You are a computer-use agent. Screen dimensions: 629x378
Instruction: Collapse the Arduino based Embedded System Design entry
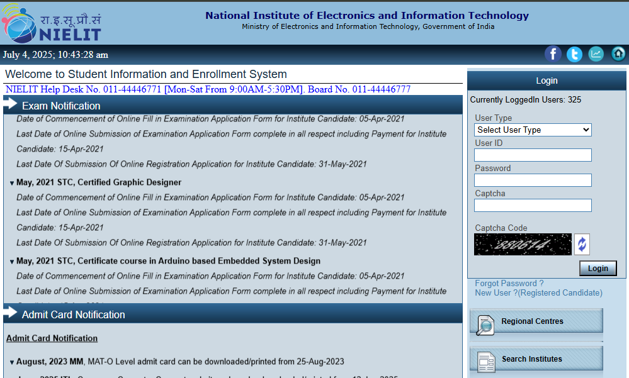(x=12, y=262)
